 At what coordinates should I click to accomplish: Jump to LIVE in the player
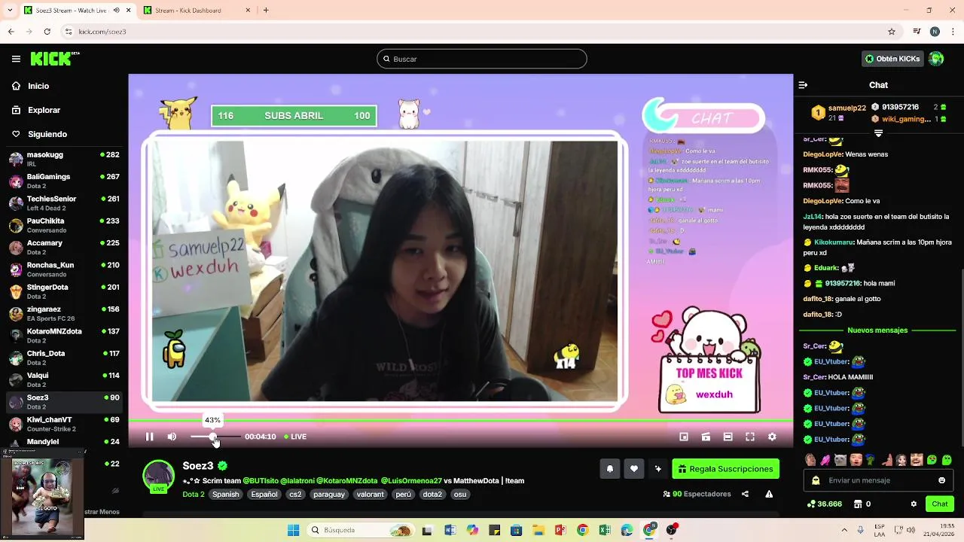[x=295, y=437]
